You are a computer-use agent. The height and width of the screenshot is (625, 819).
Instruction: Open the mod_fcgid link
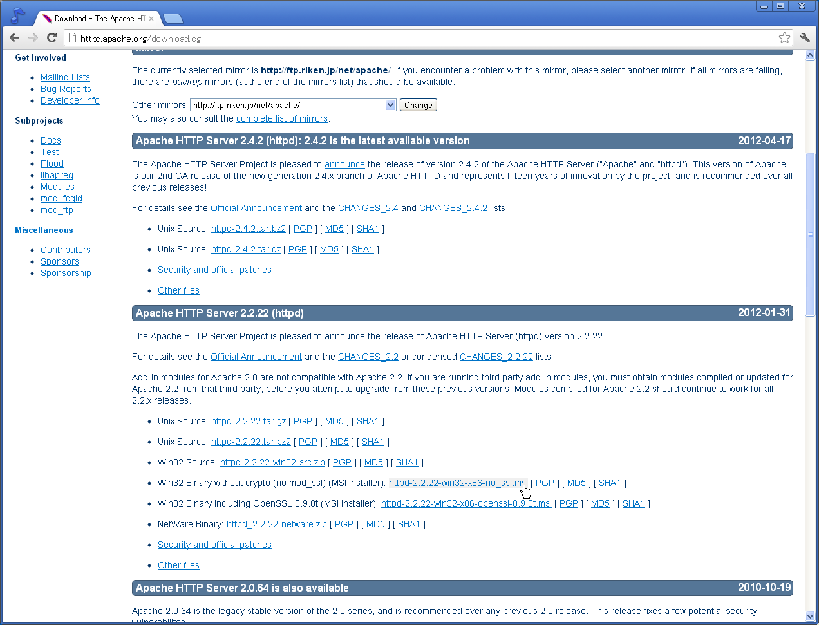click(61, 198)
